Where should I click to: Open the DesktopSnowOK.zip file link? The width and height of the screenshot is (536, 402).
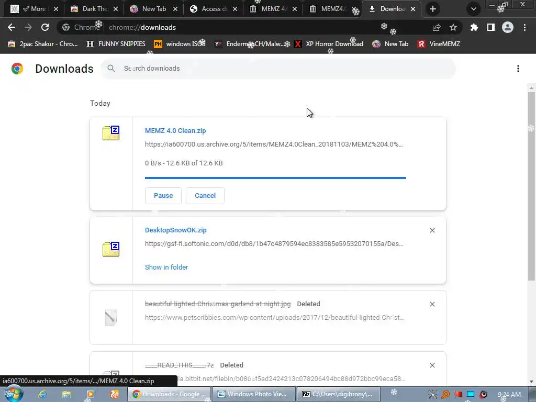(176, 230)
